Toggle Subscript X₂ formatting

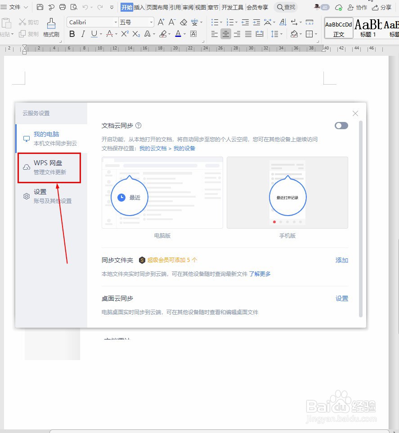pos(136,34)
